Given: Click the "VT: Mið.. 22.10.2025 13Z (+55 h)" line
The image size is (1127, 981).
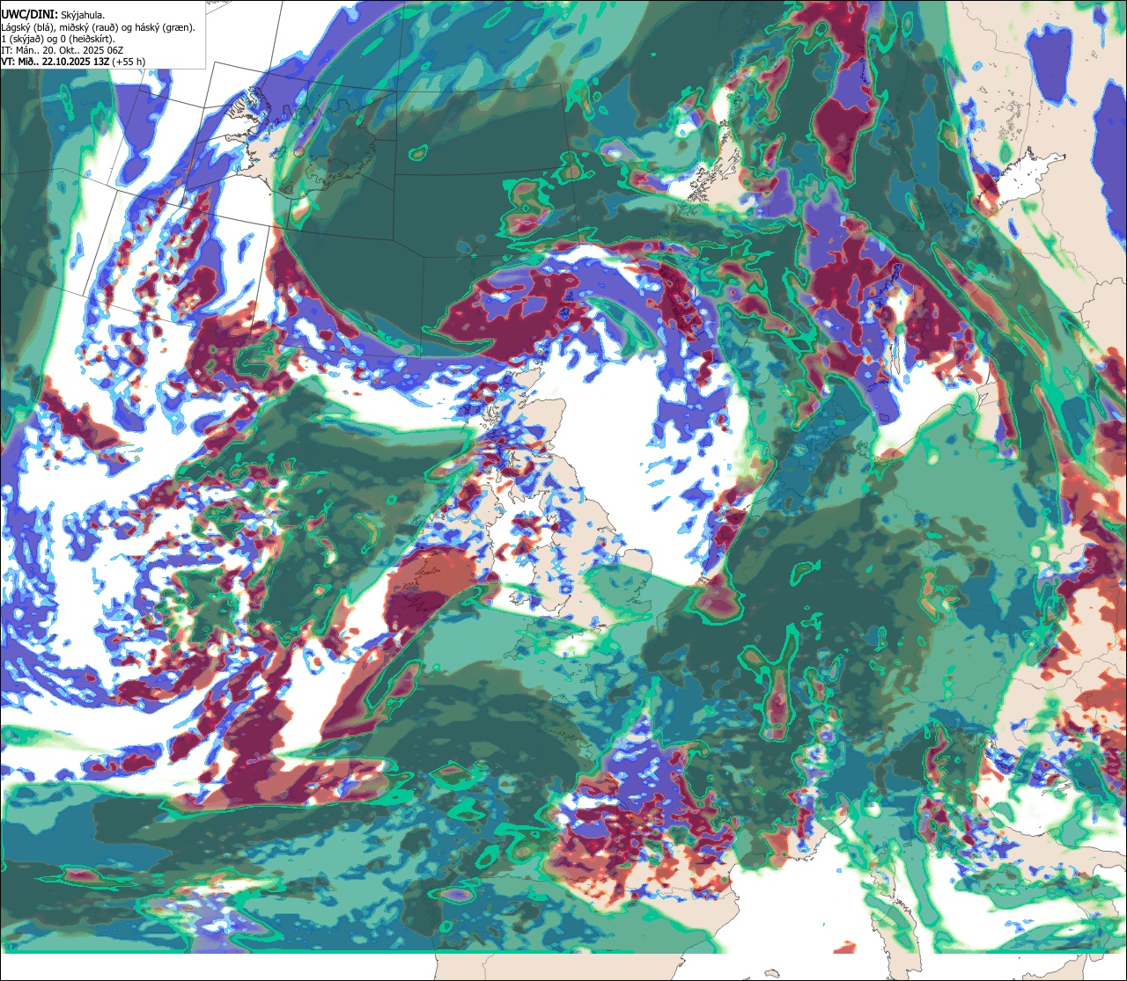Looking at the screenshot, I should (73, 62).
